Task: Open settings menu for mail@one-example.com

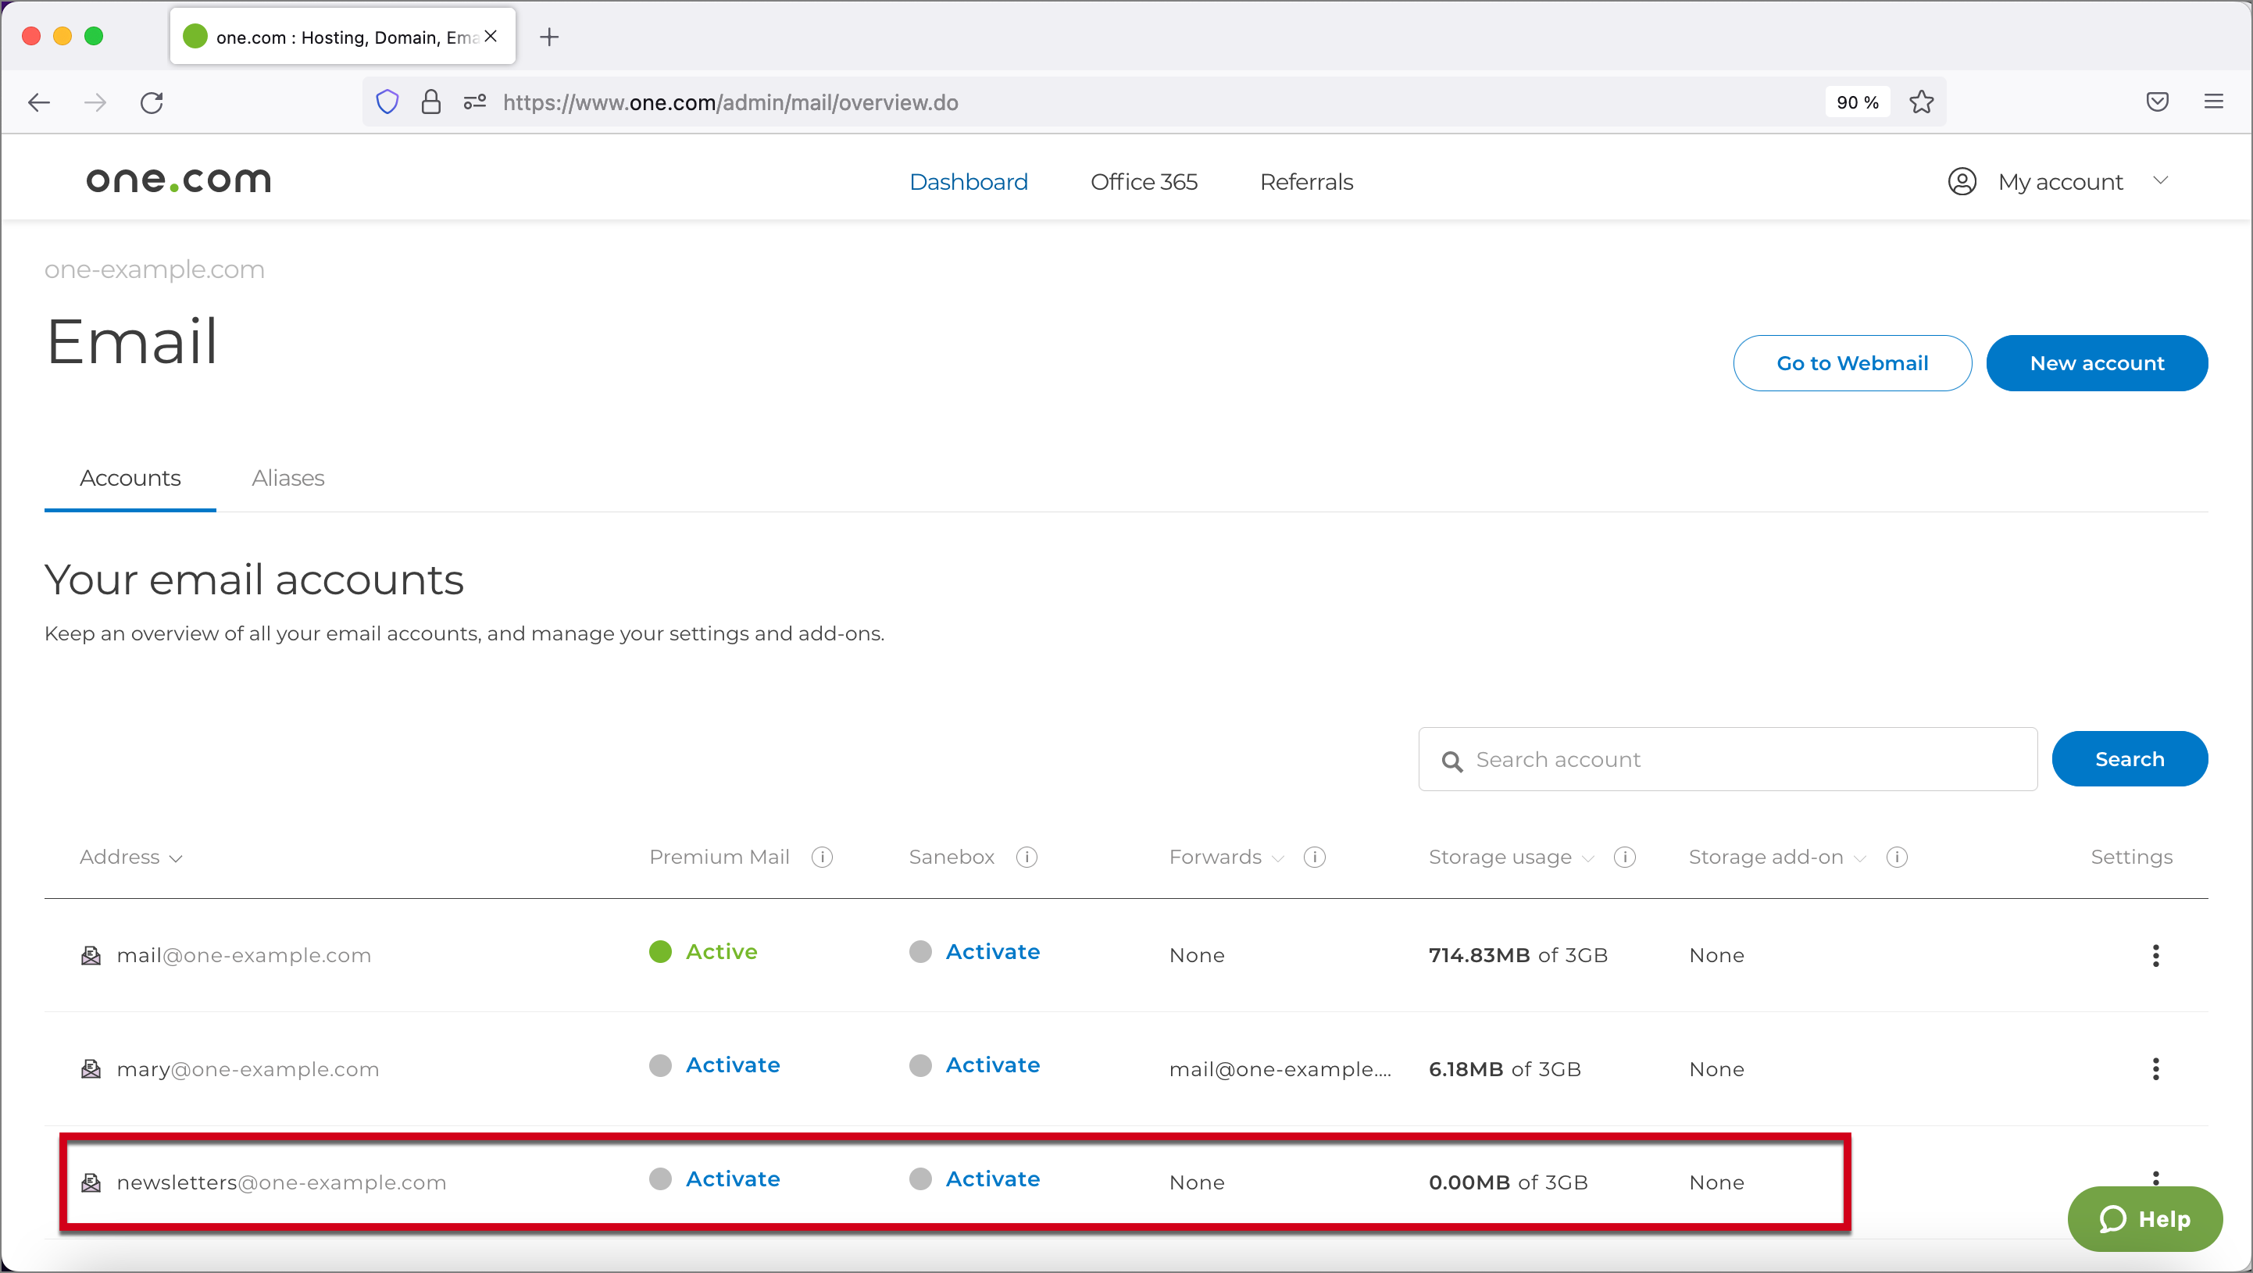Action: coord(2155,954)
